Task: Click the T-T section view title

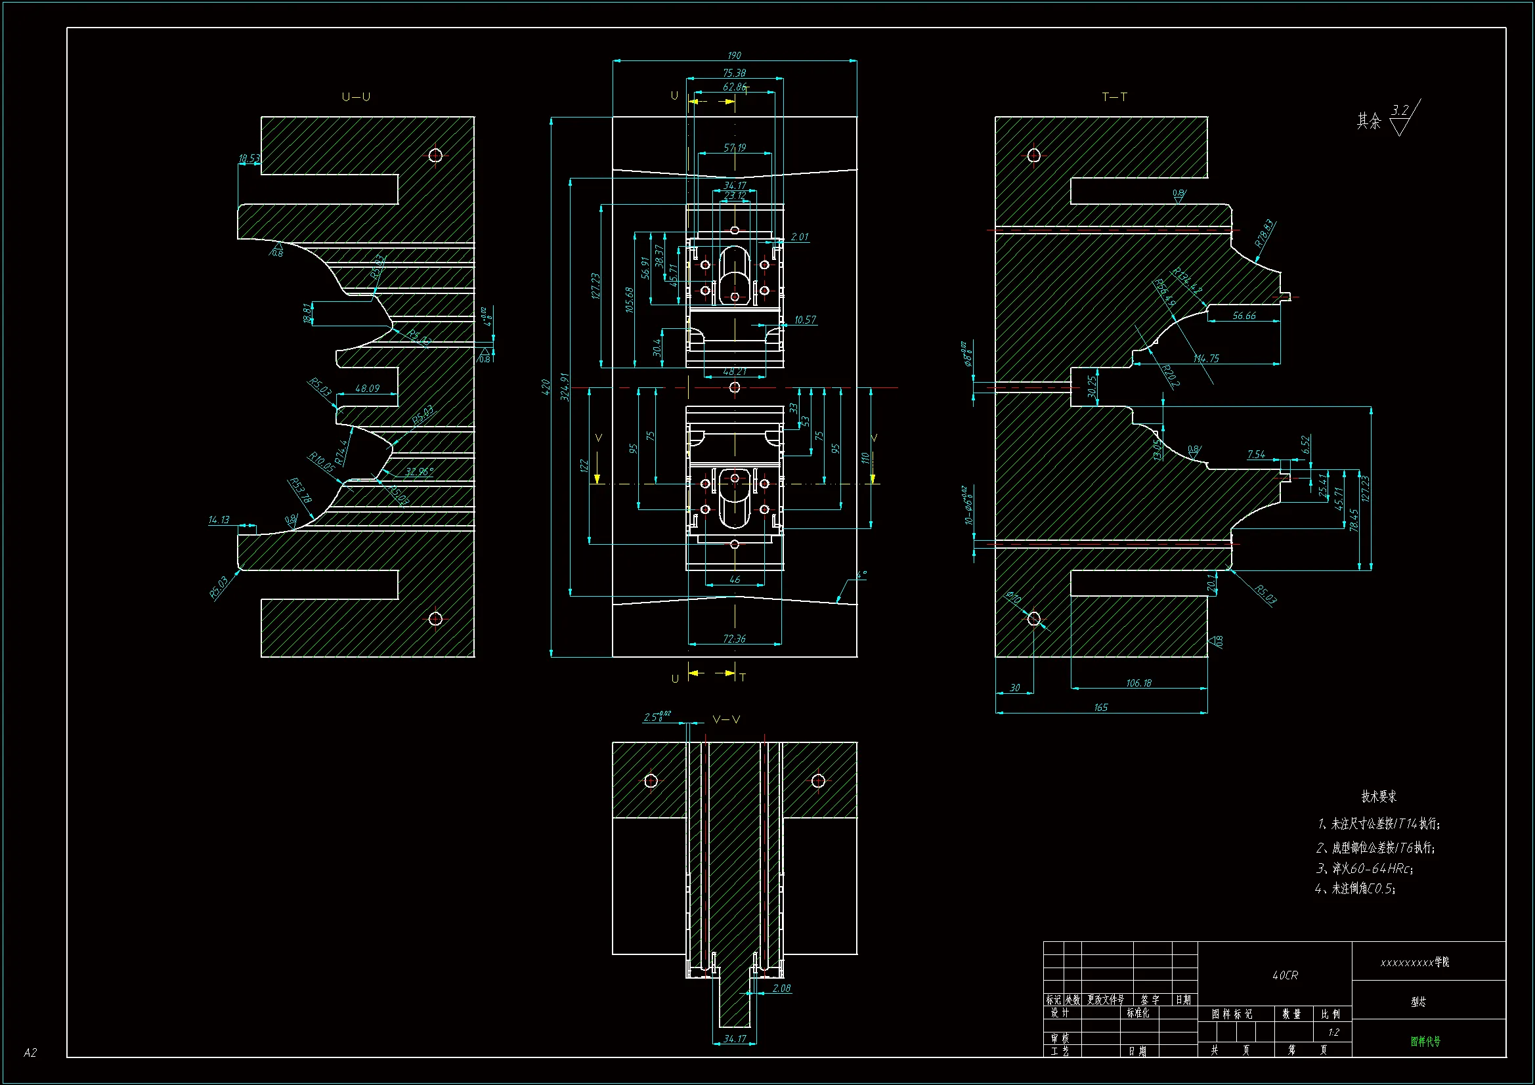Action: tap(1113, 97)
